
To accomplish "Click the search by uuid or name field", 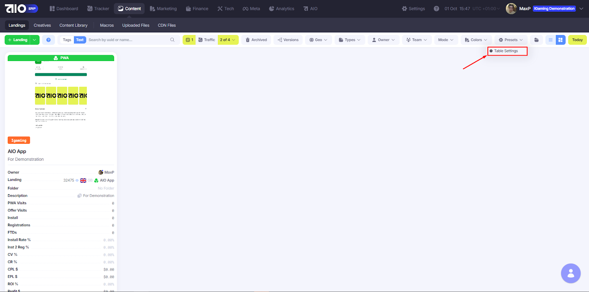I will point(127,40).
